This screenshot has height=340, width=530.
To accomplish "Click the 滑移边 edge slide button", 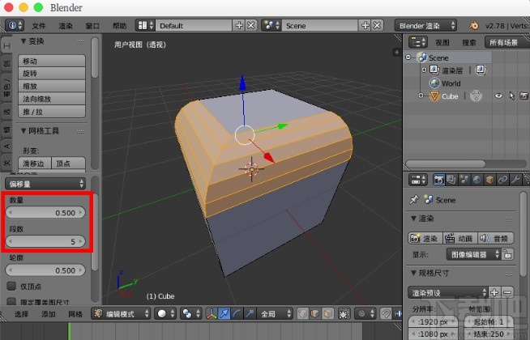I will click(x=35, y=164).
